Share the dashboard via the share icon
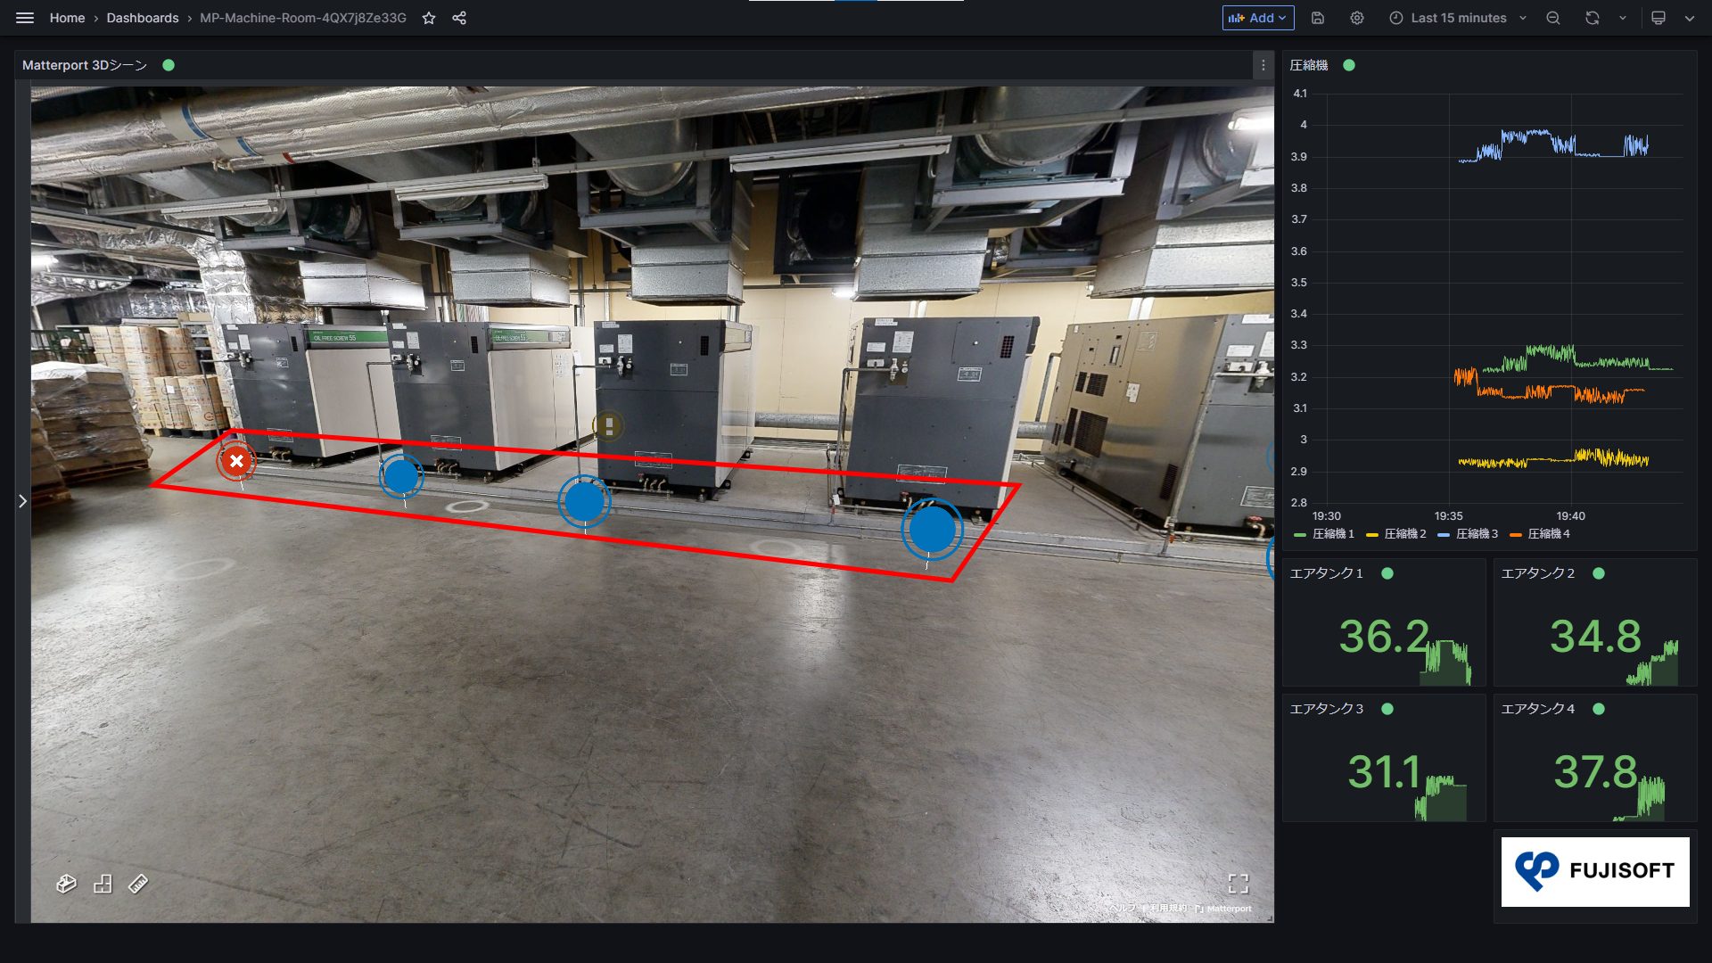Image resolution: width=1712 pixels, height=963 pixels. tap(458, 17)
